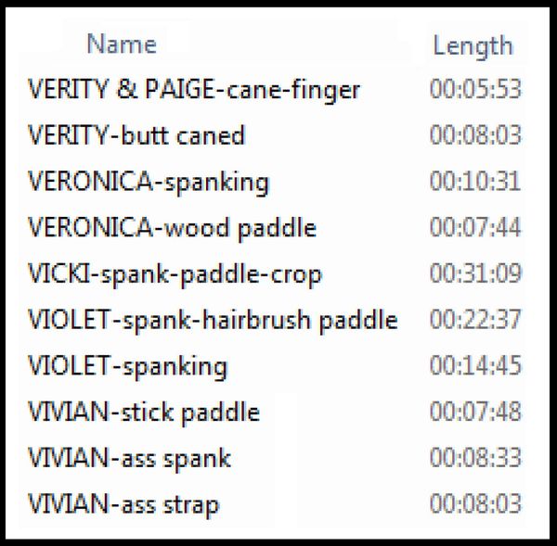Image resolution: width=557 pixels, height=546 pixels.
Task: Click the 00:07:44 length value
Action: [x=475, y=227]
